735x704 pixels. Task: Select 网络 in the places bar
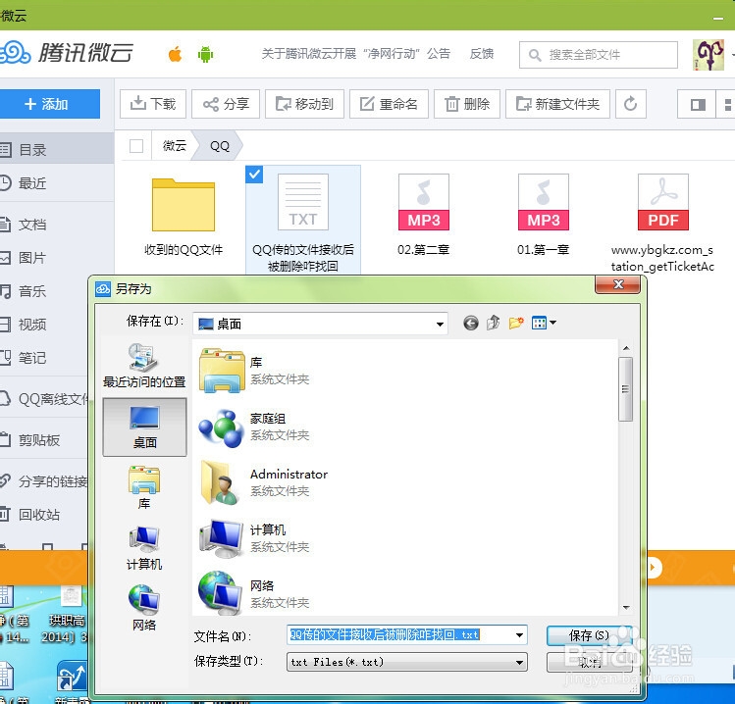pyautogui.click(x=144, y=608)
